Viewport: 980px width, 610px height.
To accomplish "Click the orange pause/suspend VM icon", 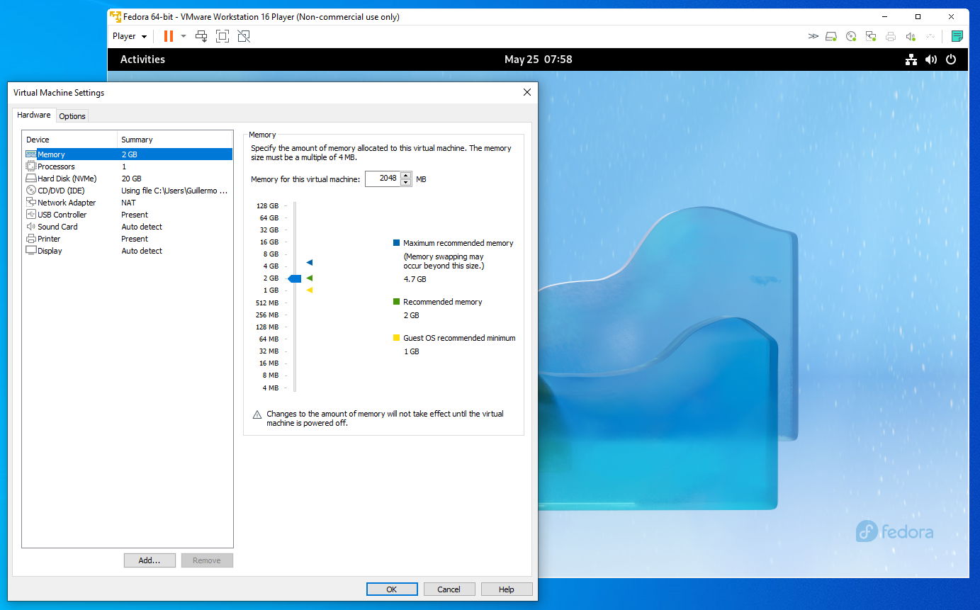I will point(169,36).
